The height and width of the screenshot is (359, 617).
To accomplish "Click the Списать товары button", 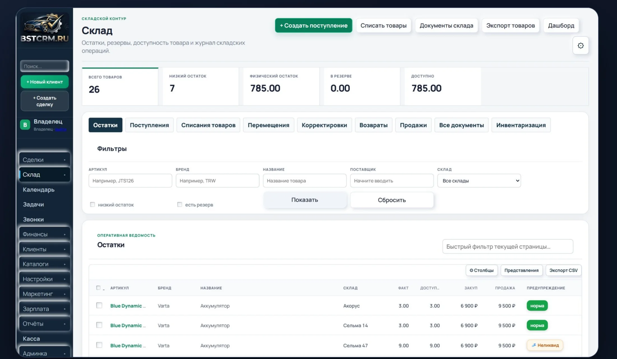I will click(383, 26).
